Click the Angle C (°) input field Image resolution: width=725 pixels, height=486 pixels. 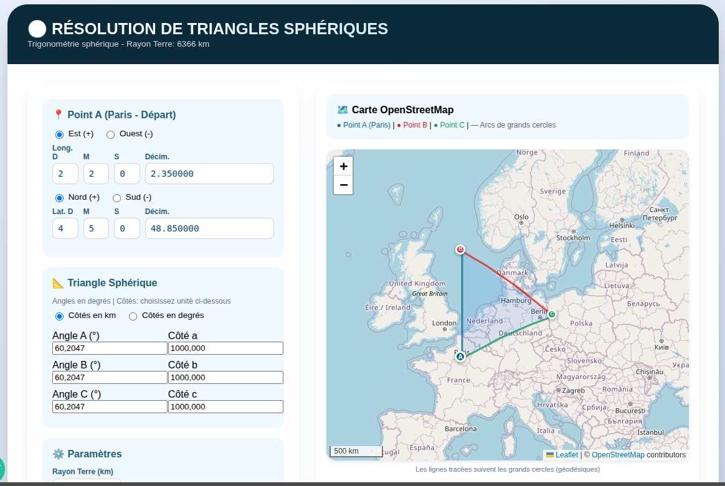[x=110, y=406]
